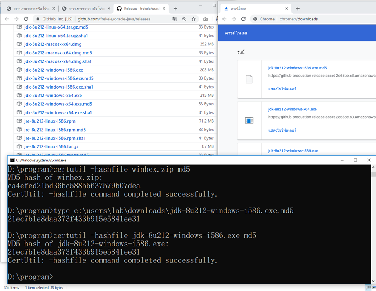
Task: Click jre-8u212-linux-i586.rpm asset link
Action: click(x=49, y=121)
